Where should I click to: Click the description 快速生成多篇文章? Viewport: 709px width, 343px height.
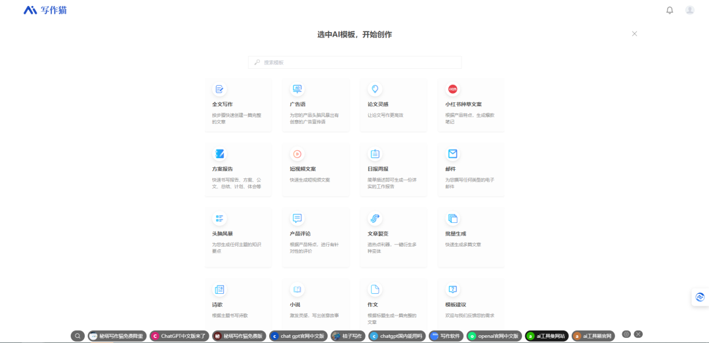point(463,245)
